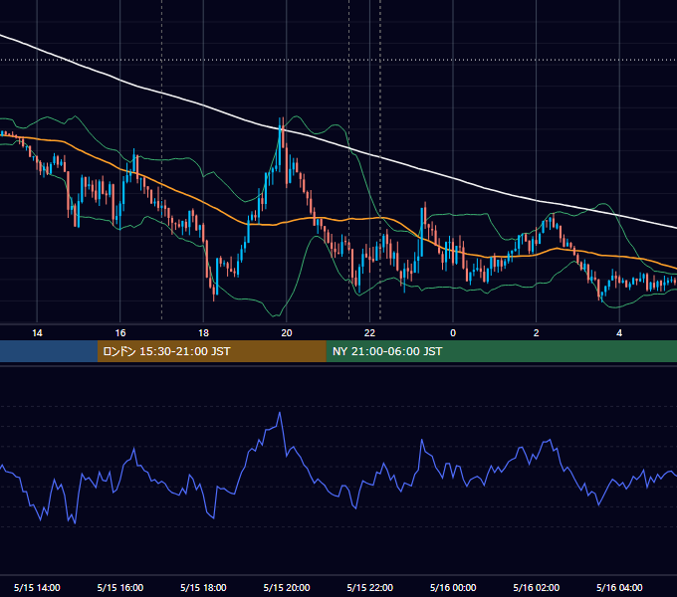The height and width of the screenshot is (597, 677).
Task: Click the 5/15 14:00 date label
Action: (37, 587)
